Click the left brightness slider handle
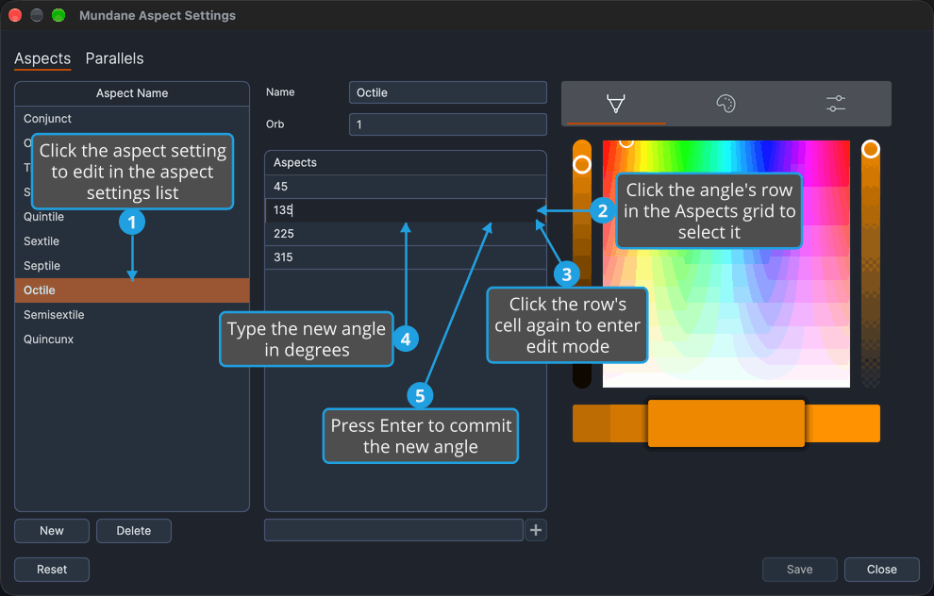Viewport: 934px width, 596px height. tap(582, 164)
